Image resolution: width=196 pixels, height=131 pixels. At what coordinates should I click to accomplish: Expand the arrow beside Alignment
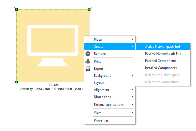click(133, 90)
